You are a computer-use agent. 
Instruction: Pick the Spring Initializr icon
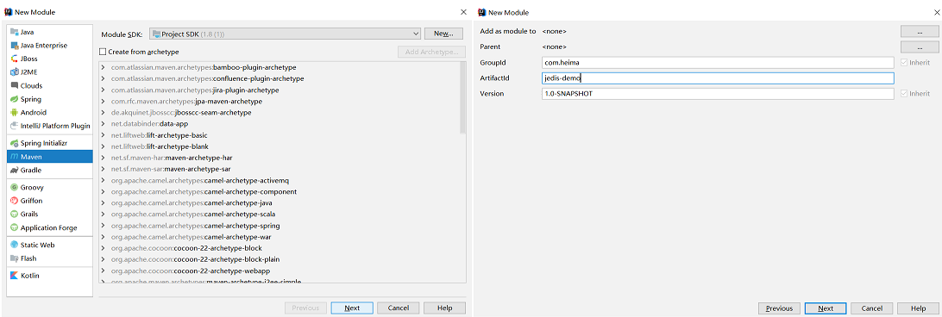[15, 144]
